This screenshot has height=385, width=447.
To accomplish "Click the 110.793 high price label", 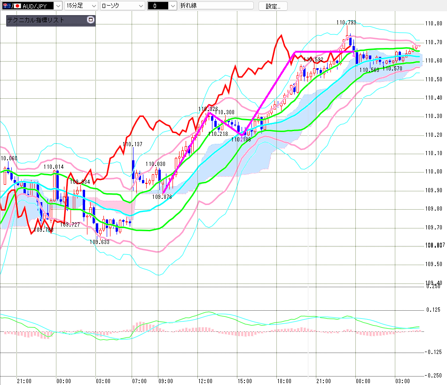I will [x=346, y=23].
